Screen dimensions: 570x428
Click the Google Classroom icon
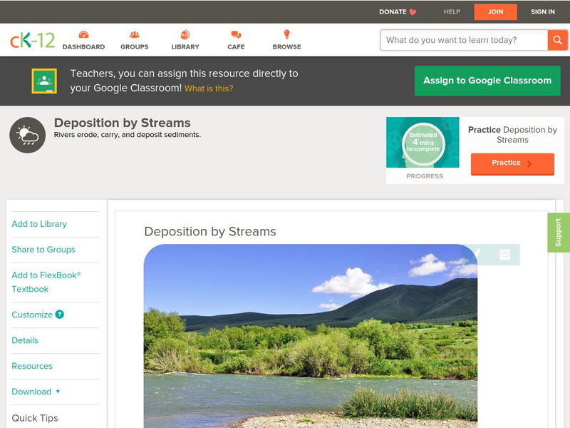[x=44, y=81]
